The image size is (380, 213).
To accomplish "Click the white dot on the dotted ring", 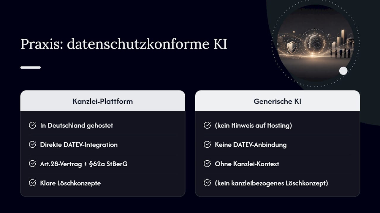I will 343,71.
